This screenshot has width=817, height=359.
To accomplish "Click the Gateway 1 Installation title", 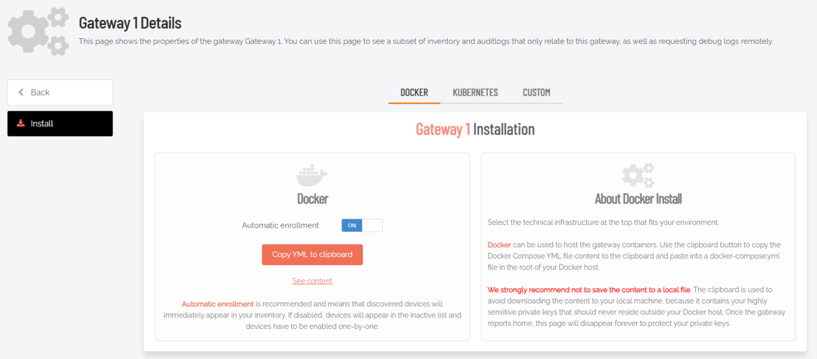I will point(475,129).
